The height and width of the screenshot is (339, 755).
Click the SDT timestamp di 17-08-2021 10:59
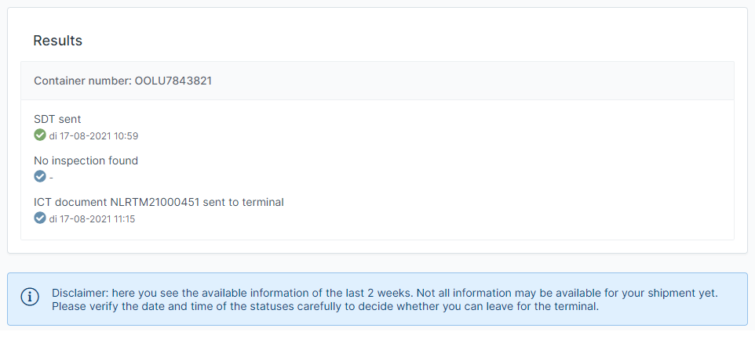(x=93, y=136)
